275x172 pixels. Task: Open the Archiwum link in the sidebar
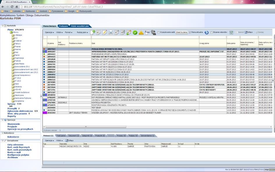13,157
